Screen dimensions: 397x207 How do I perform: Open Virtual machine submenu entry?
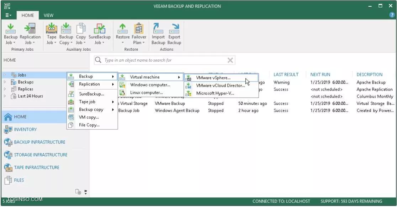coord(150,77)
